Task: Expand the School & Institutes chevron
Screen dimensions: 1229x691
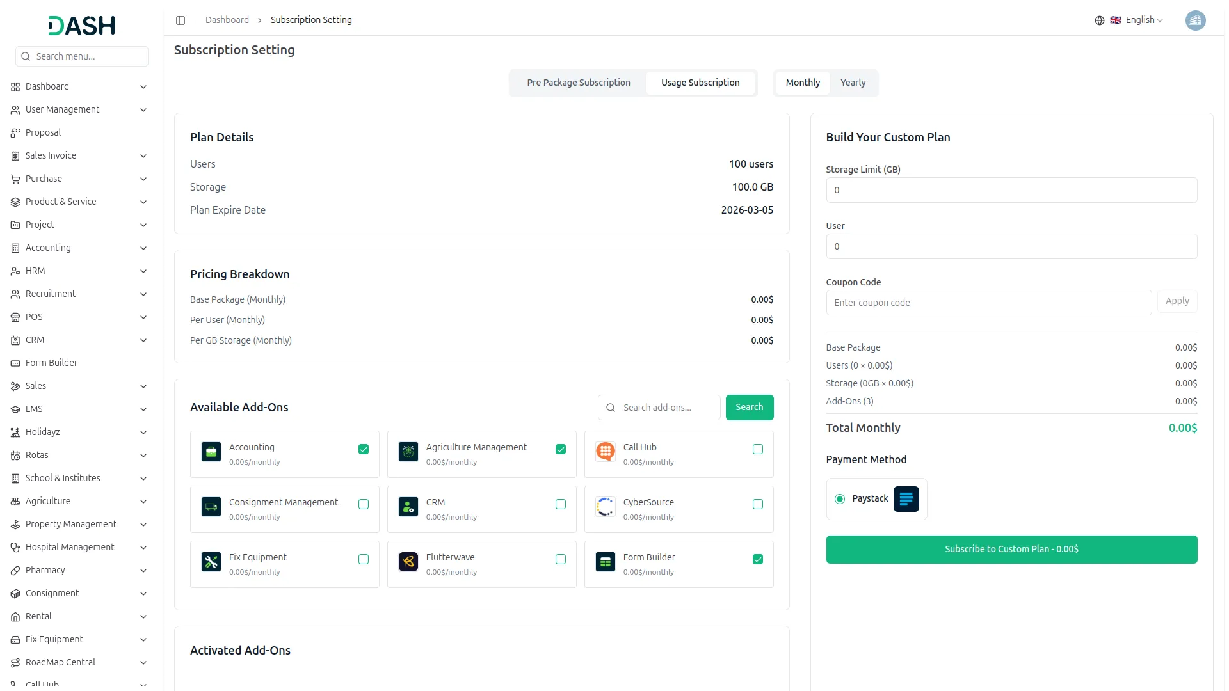Action: coord(143,479)
